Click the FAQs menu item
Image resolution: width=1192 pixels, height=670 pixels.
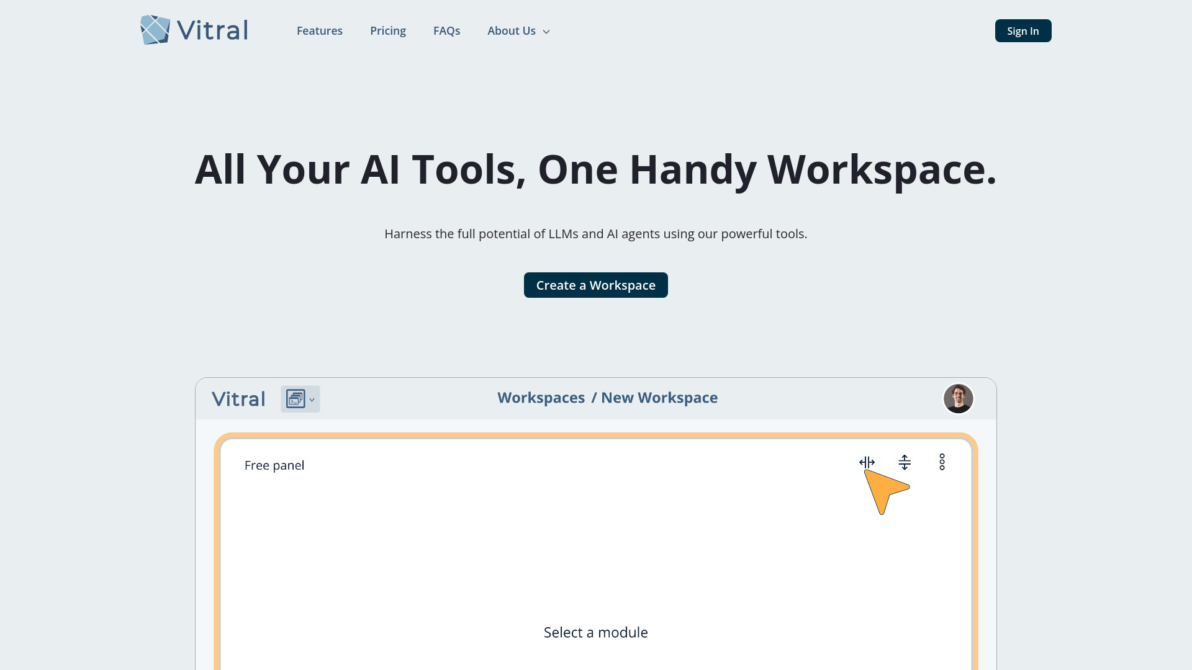(x=446, y=30)
